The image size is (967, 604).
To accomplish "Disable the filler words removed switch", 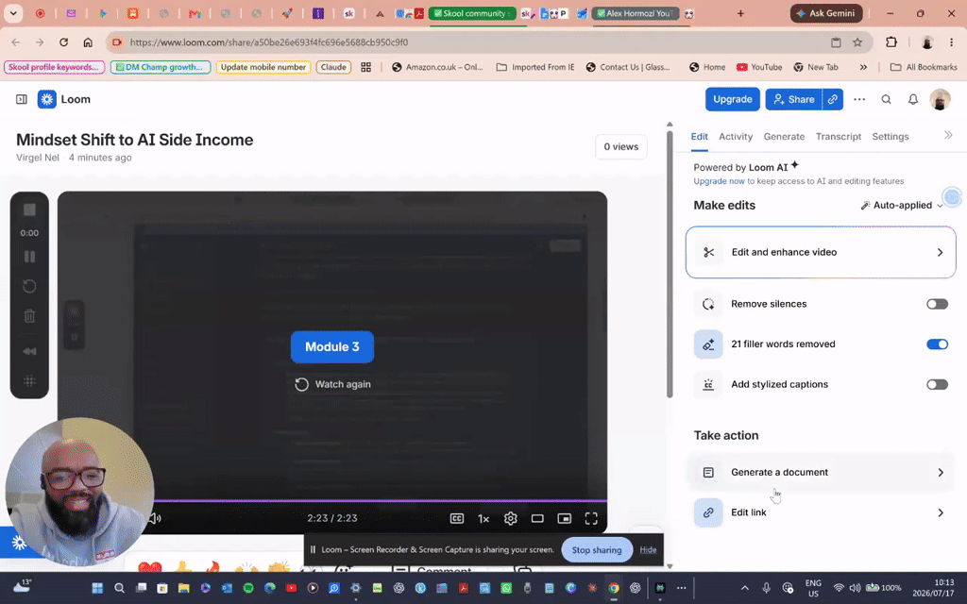I will click(937, 344).
